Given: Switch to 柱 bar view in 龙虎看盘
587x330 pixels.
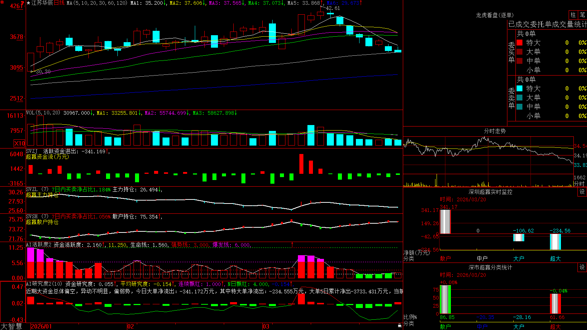Looking at the screenshot, I should [573, 15].
